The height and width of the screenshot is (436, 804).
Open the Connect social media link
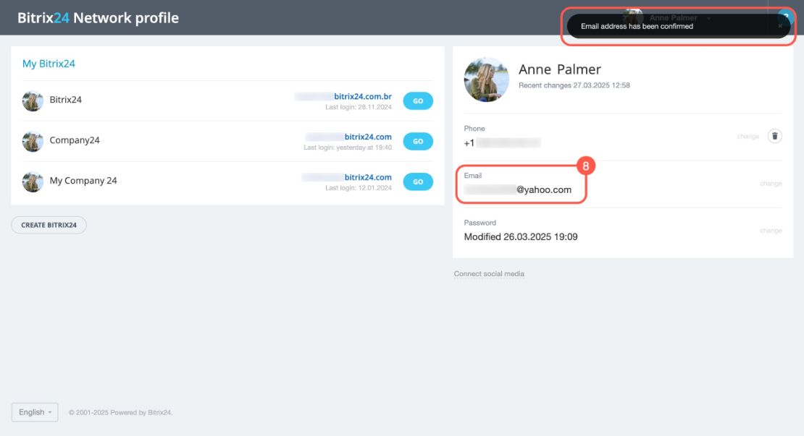pos(489,274)
